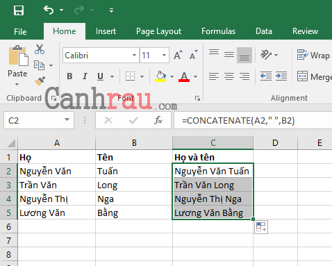Apply cell Borders icon
The width and height of the screenshot is (332, 266).
click(x=130, y=76)
